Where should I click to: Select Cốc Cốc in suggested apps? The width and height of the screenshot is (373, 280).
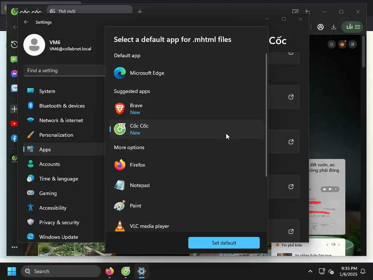tap(187, 129)
